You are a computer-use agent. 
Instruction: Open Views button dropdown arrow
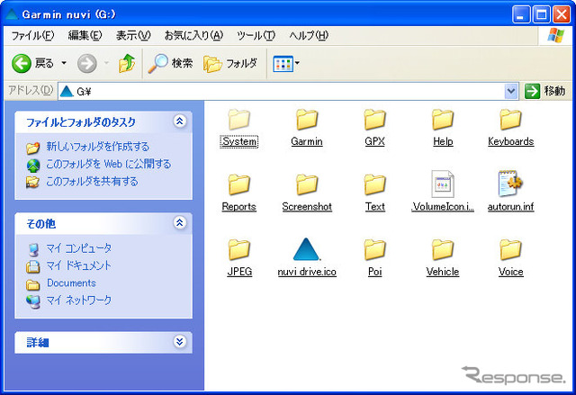tap(297, 63)
